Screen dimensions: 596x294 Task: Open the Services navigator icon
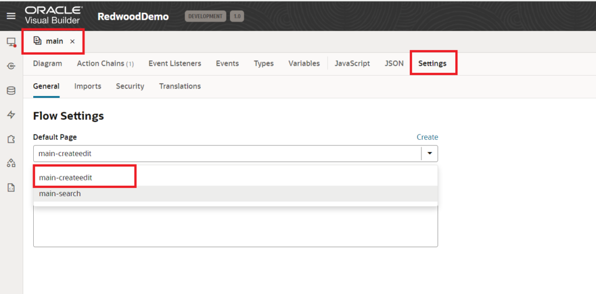pyautogui.click(x=11, y=66)
